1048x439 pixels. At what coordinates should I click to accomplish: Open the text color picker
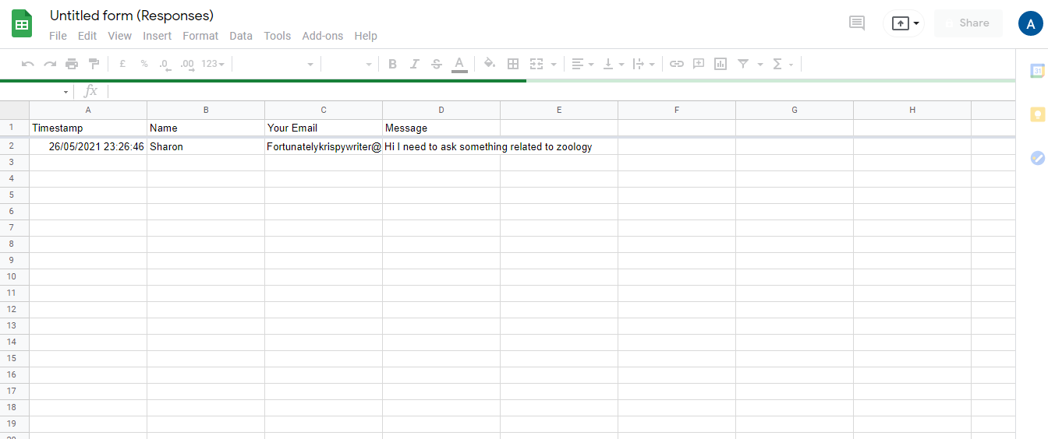tap(459, 64)
